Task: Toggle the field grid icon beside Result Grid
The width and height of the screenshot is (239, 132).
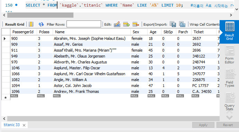Action: (x=31, y=24)
